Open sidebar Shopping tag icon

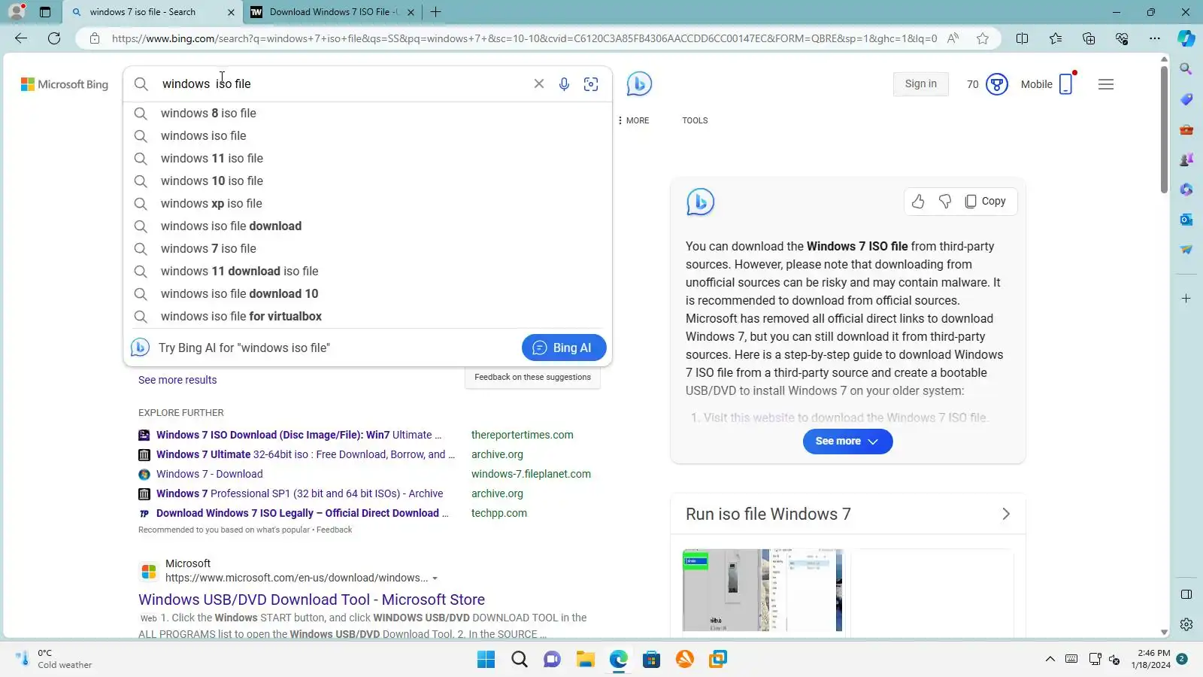click(x=1186, y=99)
